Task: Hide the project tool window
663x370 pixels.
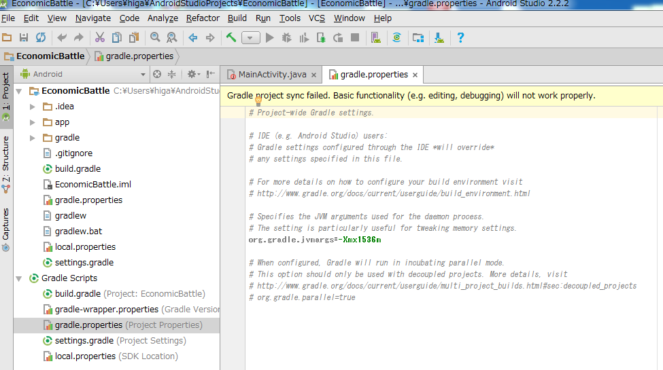Action: click(x=211, y=74)
